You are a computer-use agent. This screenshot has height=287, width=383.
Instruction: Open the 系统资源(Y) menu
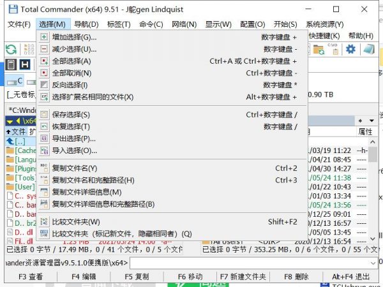click(325, 24)
